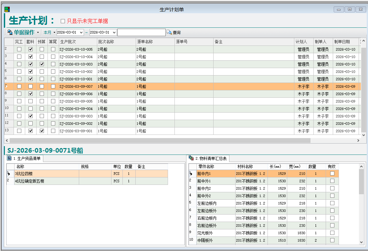Tick 有纹 checkbox for 前中内1 part

click(x=332, y=174)
